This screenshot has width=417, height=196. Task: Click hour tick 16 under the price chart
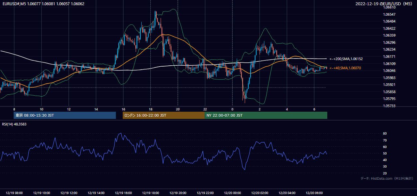pos(123,109)
